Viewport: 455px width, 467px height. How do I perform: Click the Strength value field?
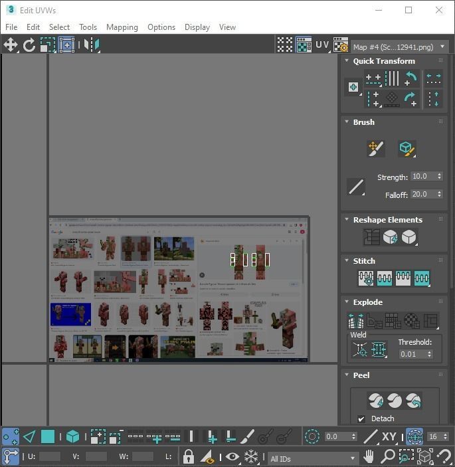[x=423, y=176]
